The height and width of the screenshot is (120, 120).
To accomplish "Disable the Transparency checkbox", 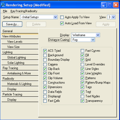I will pyautogui.click(x=82, y=101).
